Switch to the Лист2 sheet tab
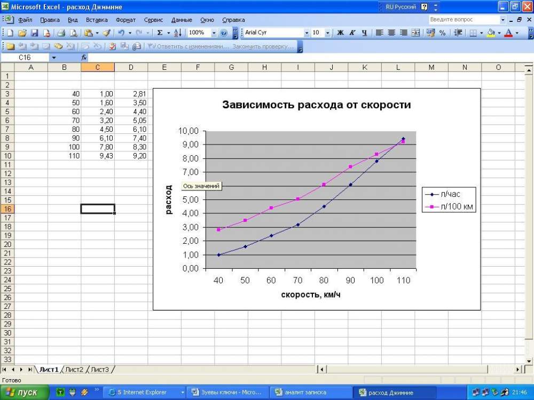This screenshot has height=400, width=534. pyautogui.click(x=74, y=369)
